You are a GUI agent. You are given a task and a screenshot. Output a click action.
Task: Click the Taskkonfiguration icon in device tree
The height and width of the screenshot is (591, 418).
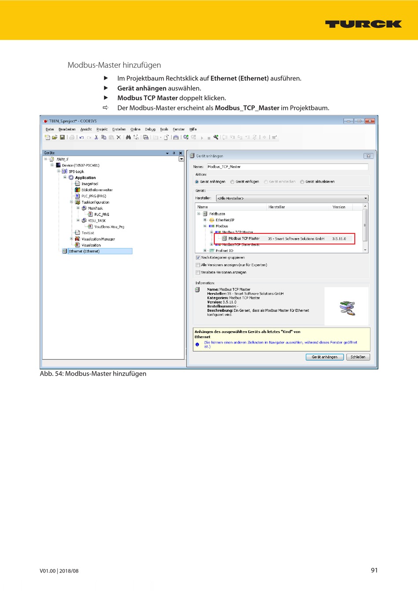point(77,202)
